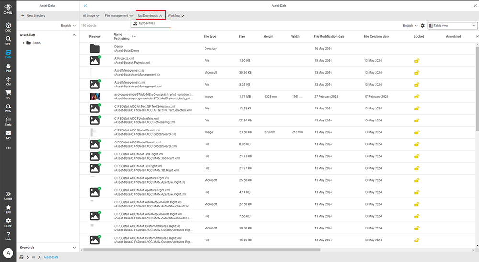The image size is (479, 262).
Task: Expand the Demo tree folder
Action: (23, 43)
